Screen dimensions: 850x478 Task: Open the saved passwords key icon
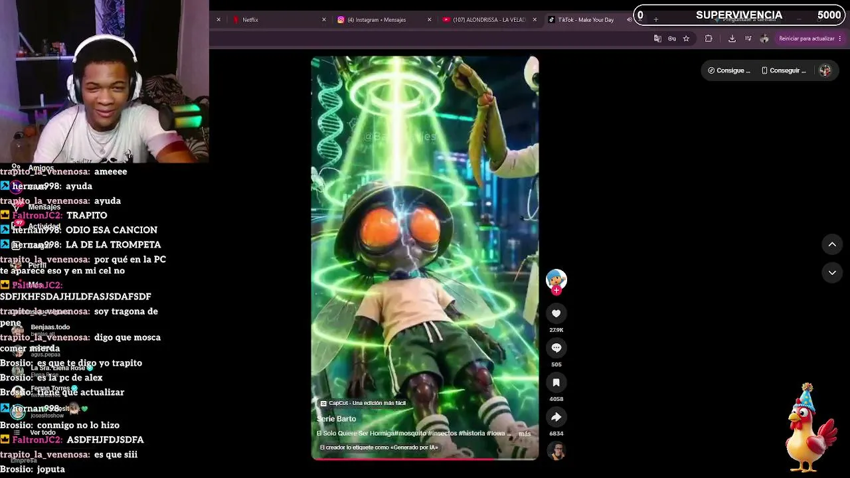672,39
